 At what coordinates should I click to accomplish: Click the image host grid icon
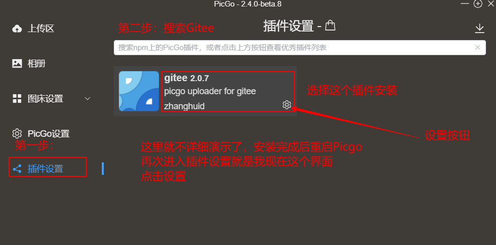pos(17,99)
